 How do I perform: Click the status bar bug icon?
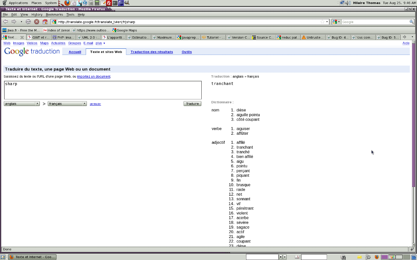[412, 249]
